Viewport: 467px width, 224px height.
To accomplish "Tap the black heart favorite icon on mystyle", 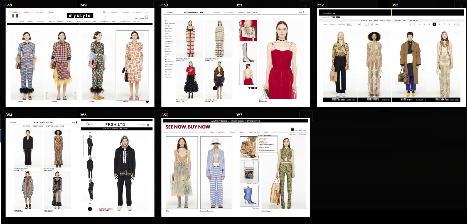I will 147,102.
